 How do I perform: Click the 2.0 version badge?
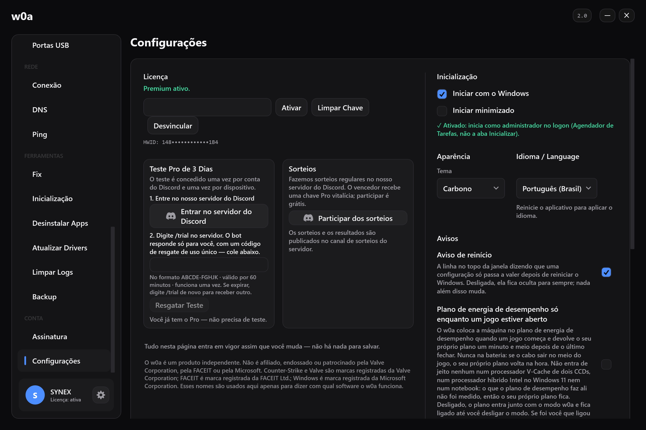[x=582, y=16]
